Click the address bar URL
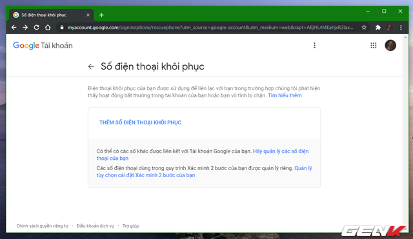413x239 pixels. (210, 27)
